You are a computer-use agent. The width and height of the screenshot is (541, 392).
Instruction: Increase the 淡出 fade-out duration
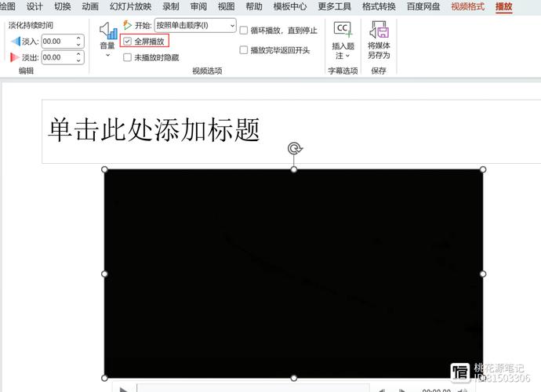78,54
